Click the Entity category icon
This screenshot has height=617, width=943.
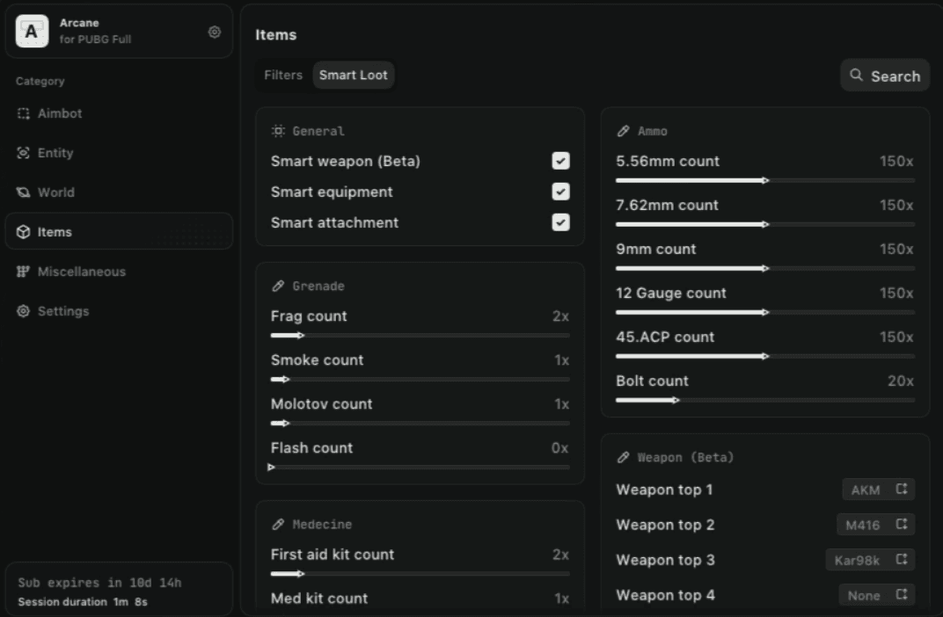[x=24, y=153]
